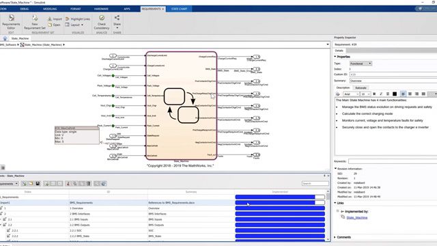437x246 pixels.
Task: Switch to the HARDWARE ribbon tab
Action: (101, 9)
